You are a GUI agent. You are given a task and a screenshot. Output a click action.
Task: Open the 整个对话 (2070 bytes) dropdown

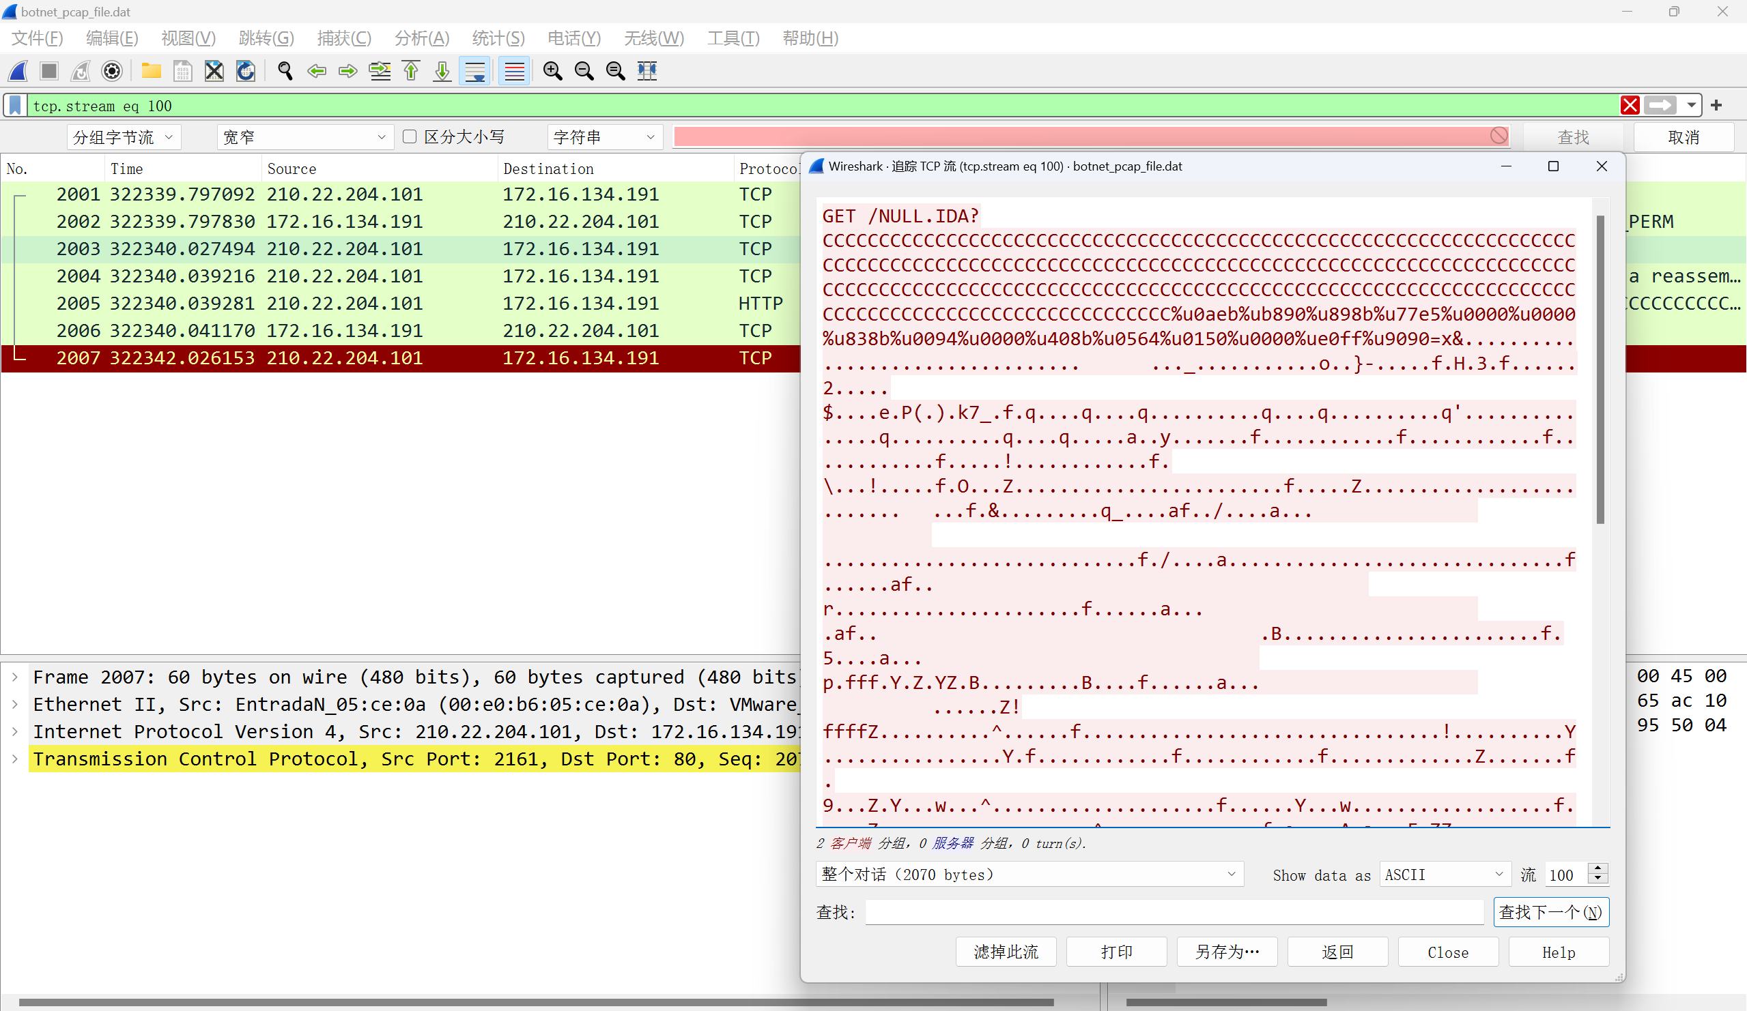click(1029, 875)
